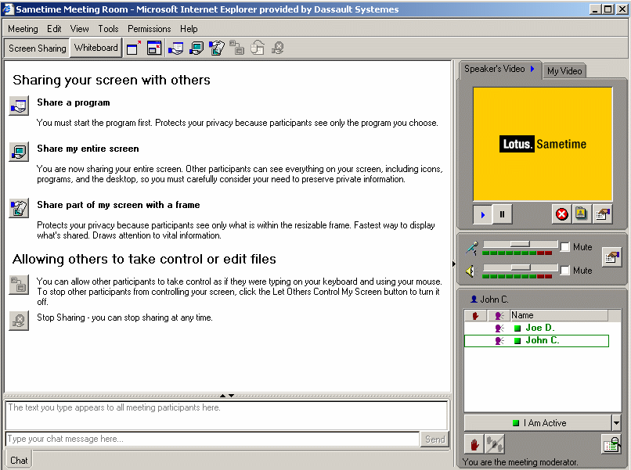Click the window icon with the inward red arrow
Screen dimensions: 631x470
pyautogui.click(x=154, y=48)
